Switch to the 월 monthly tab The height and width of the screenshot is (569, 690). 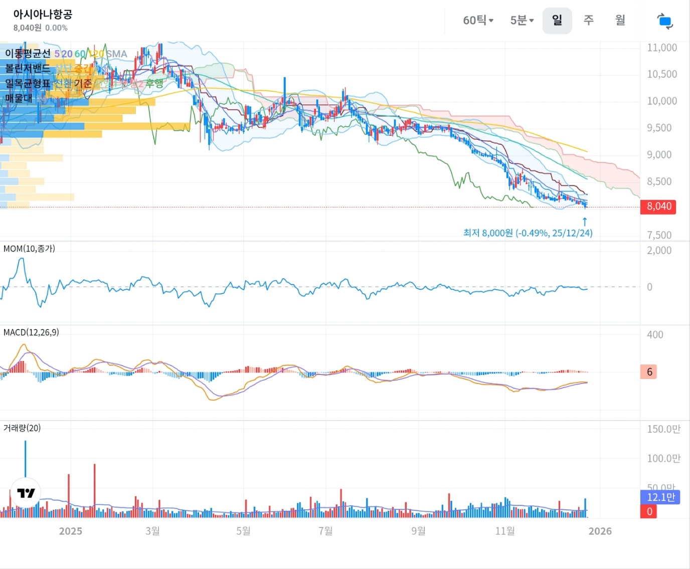pos(620,21)
